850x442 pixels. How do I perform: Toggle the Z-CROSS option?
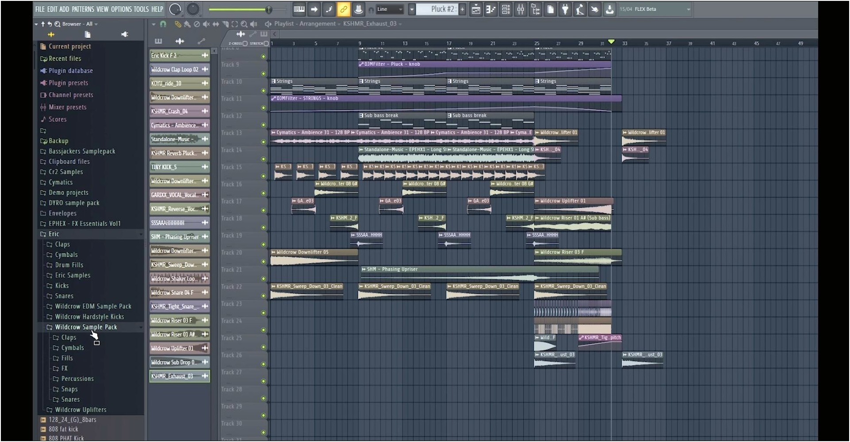[245, 43]
